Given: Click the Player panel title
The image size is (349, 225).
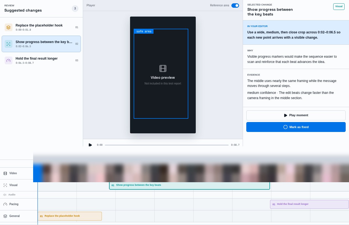Looking at the screenshot, I should (91, 5).
